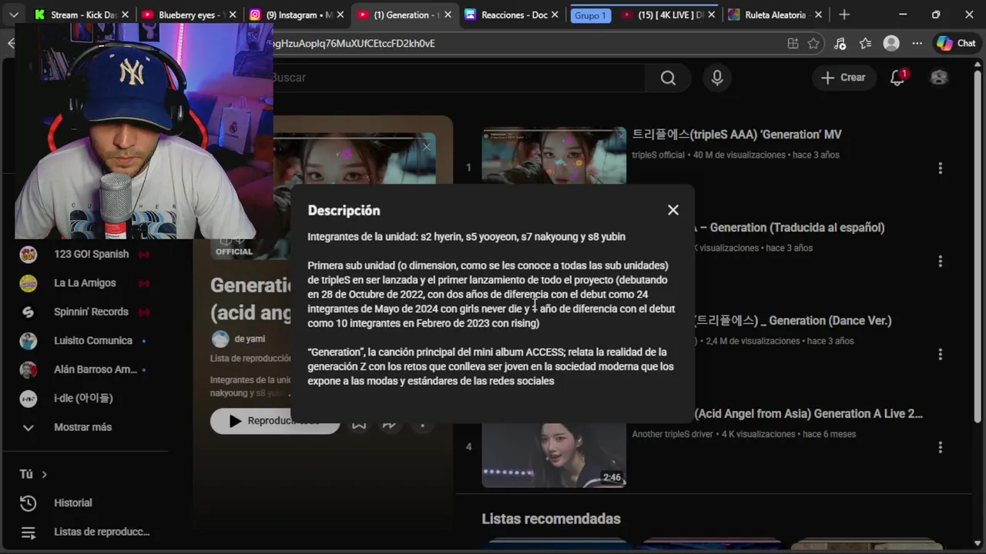986x554 pixels.
Task: Open i-dle (아이들) subscription
Action: [85, 398]
